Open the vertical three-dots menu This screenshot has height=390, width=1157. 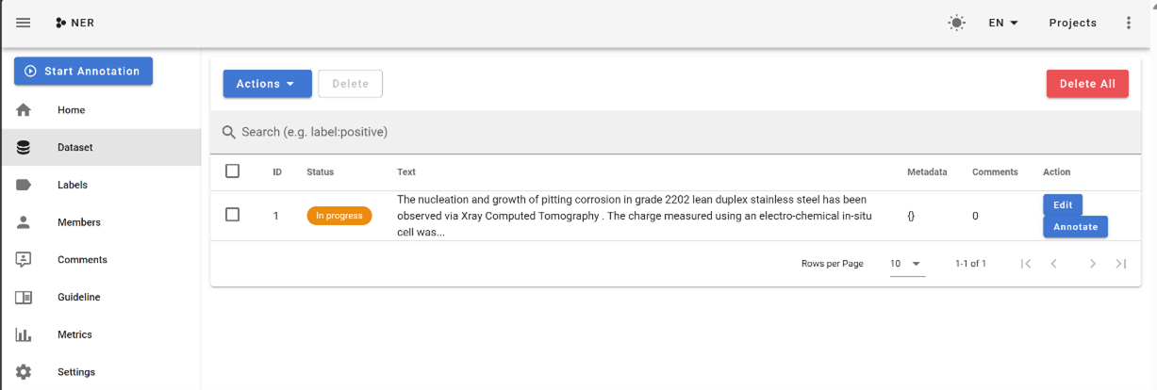pyautogui.click(x=1129, y=23)
